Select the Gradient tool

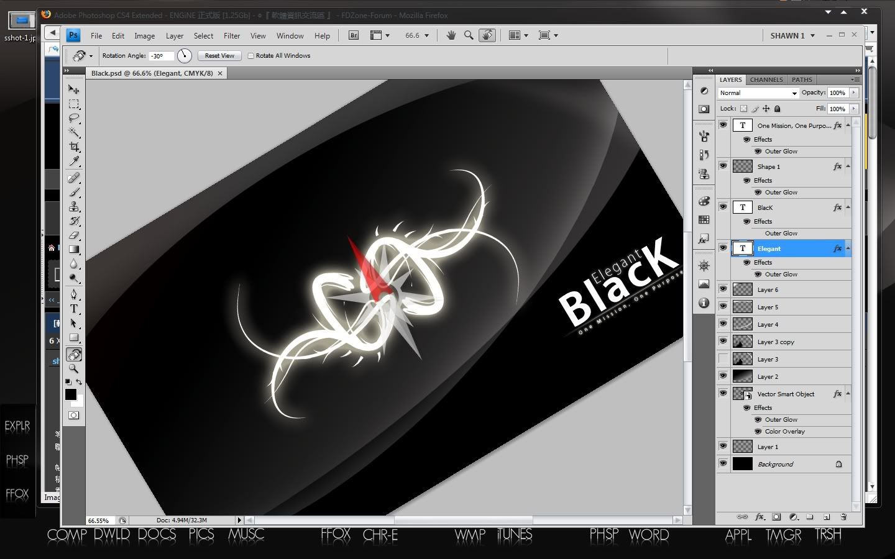74,250
